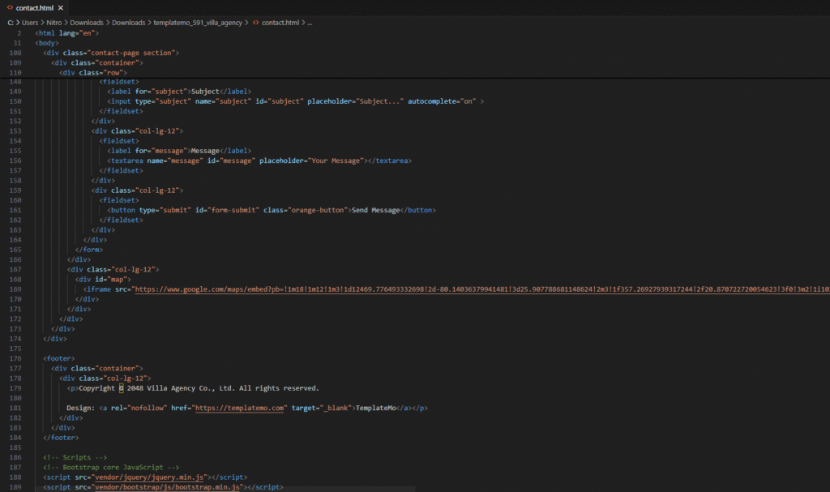This screenshot has height=492, width=830.
Task: Click the placeholder="Subject..." attribute
Action: [x=355, y=101]
